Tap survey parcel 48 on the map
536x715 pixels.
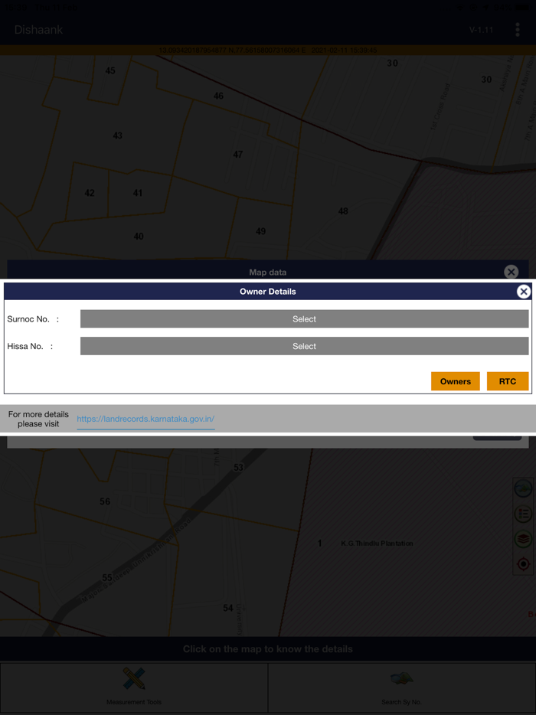[x=343, y=211]
